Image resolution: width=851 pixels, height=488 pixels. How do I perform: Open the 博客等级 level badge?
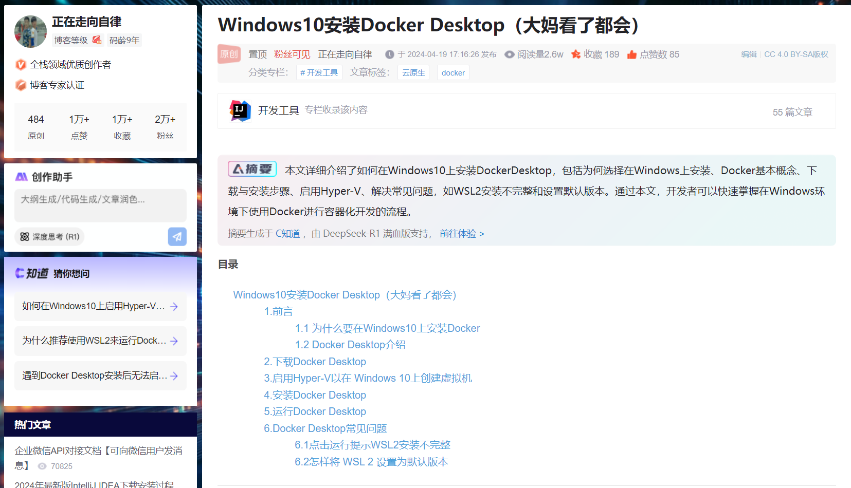click(x=78, y=40)
